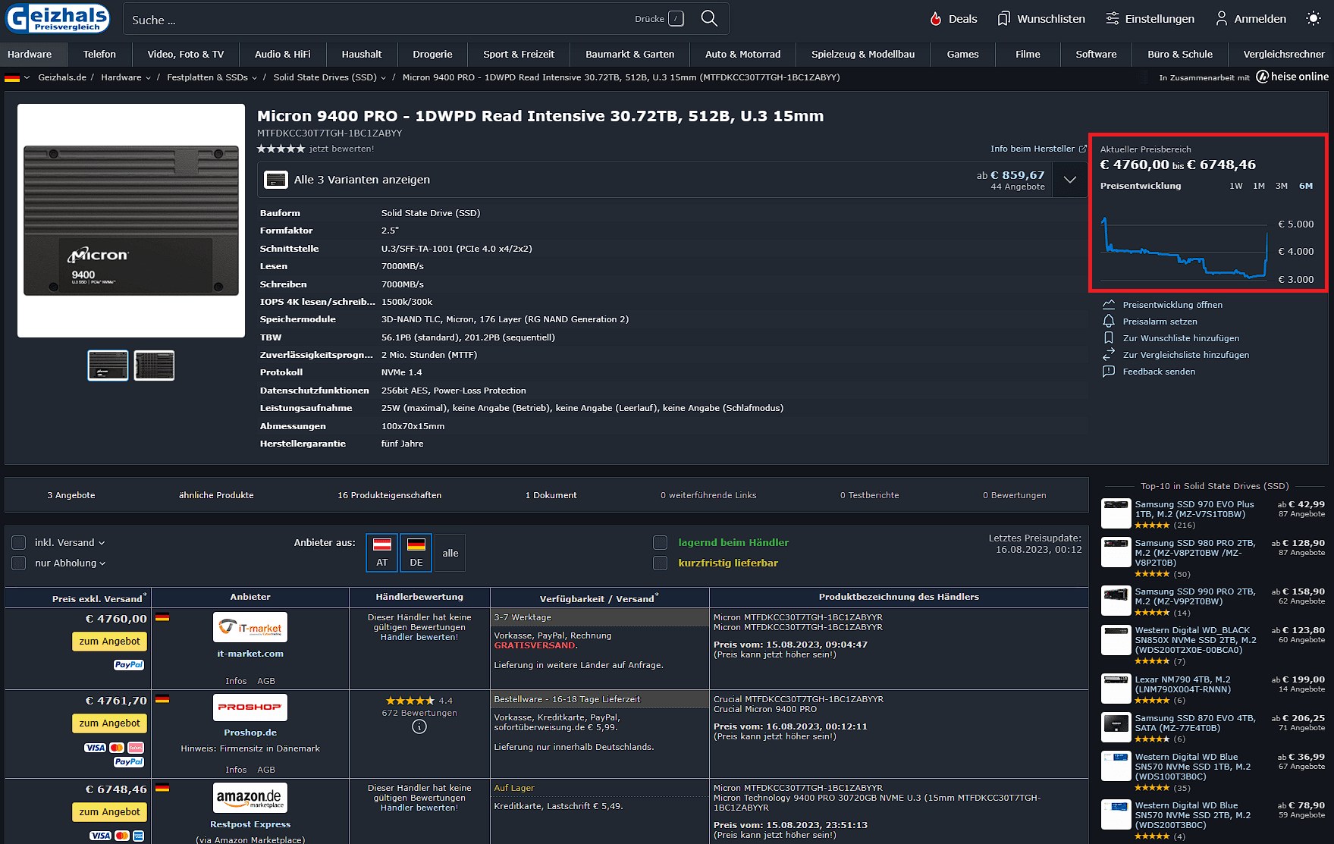Click zum Angebot for € 4760,00

tap(110, 642)
